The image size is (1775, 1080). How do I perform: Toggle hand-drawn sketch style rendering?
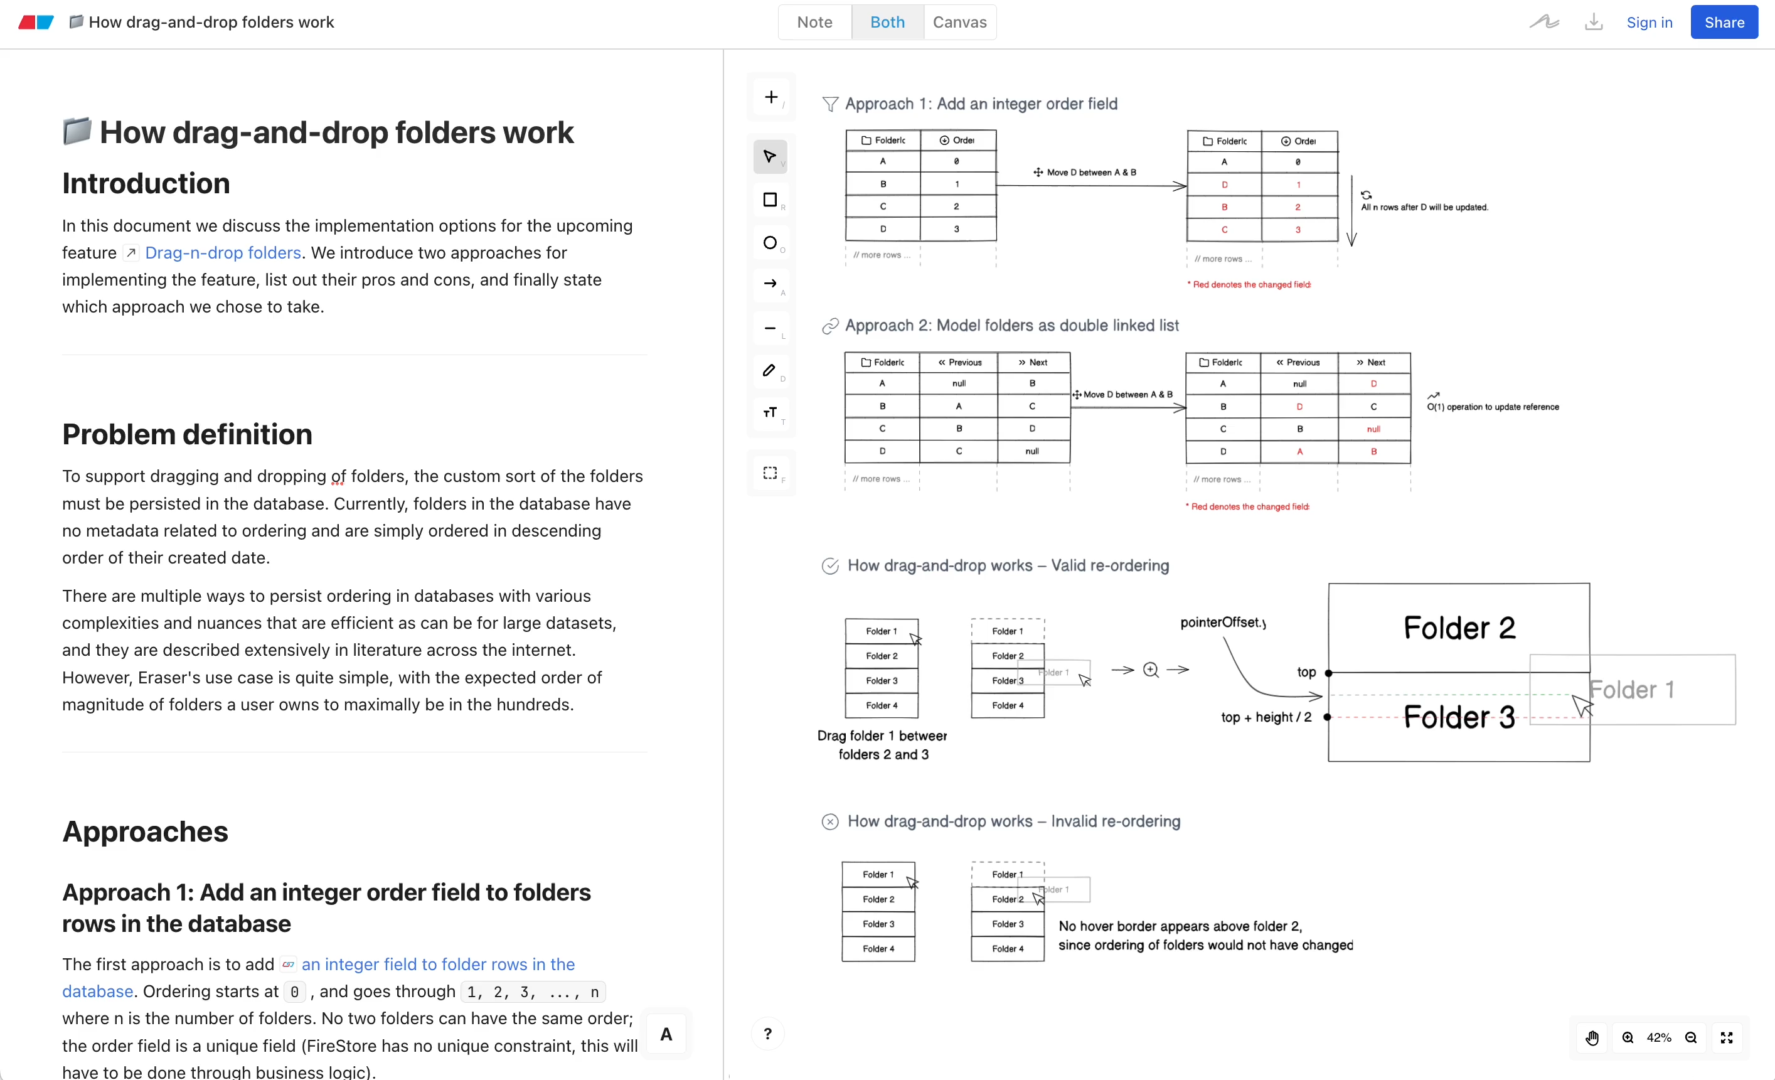click(x=1543, y=21)
